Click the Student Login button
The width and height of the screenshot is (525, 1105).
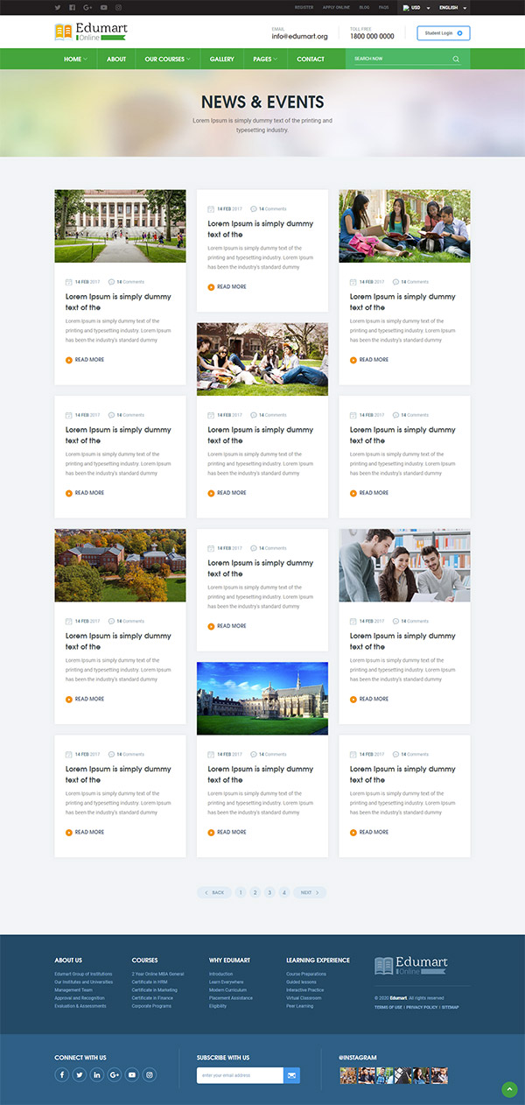[x=443, y=33]
